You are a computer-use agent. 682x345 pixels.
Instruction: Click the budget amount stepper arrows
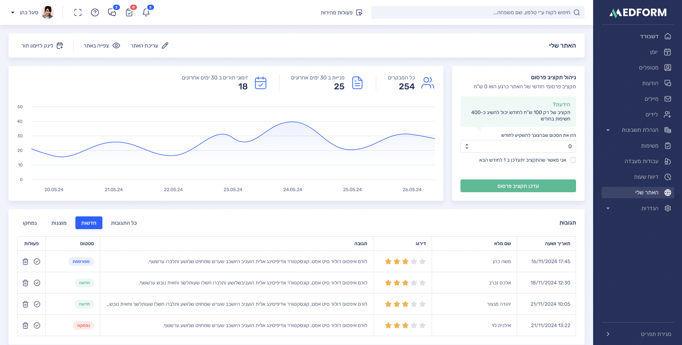[467, 146]
